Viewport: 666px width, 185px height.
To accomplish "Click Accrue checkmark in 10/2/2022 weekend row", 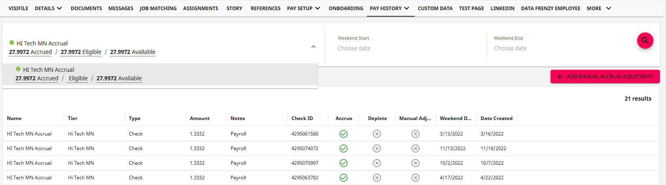I will pos(344,163).
